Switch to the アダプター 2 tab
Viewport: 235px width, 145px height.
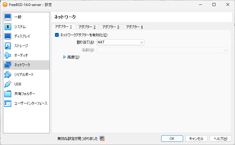87,27
